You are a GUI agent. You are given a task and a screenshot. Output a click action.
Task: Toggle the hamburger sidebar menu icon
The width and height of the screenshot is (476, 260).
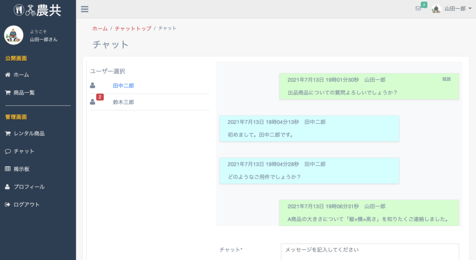[85, 9]
